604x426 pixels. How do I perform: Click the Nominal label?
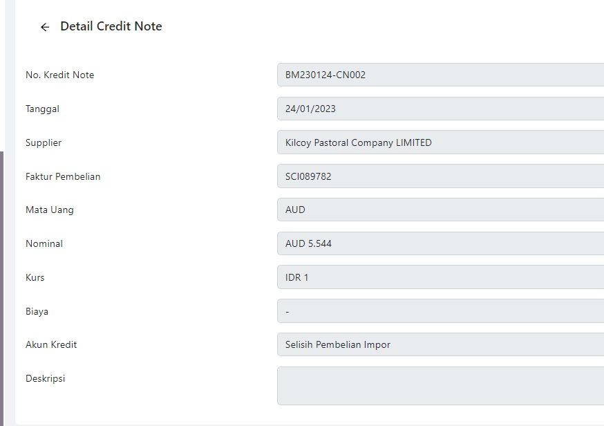coord(44,243)
